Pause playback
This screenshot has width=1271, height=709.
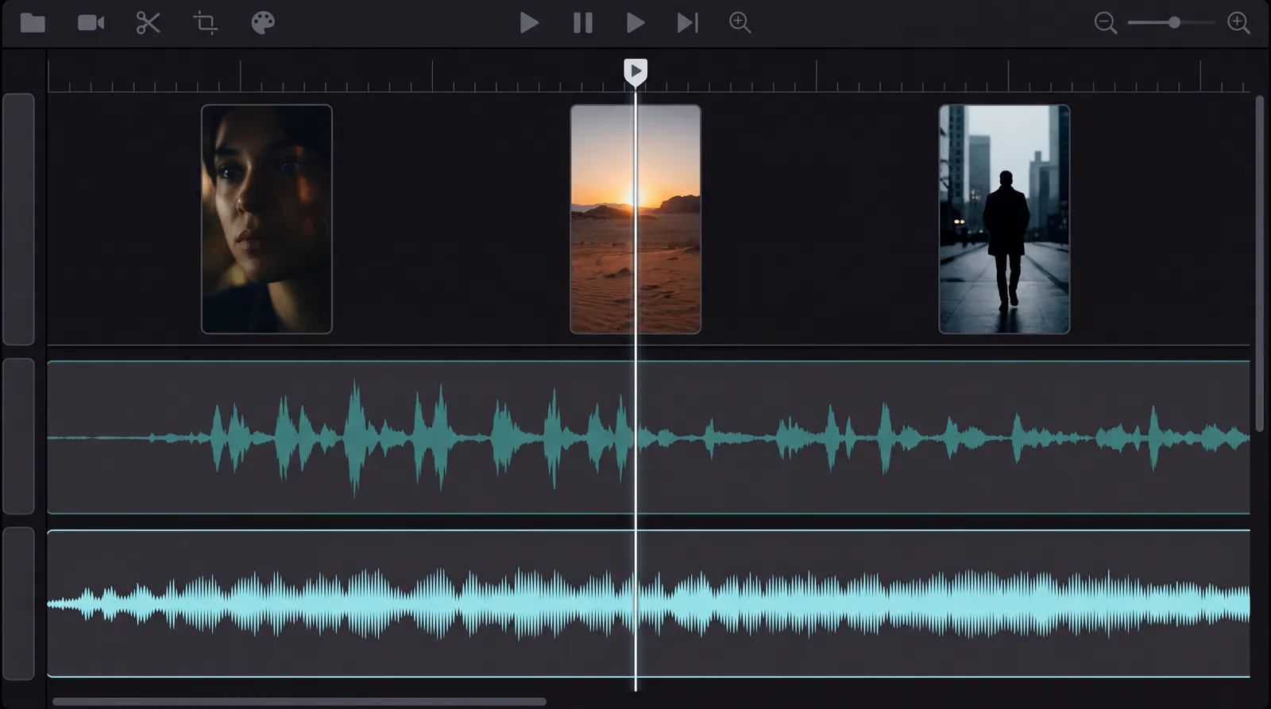tap(583, 22)
